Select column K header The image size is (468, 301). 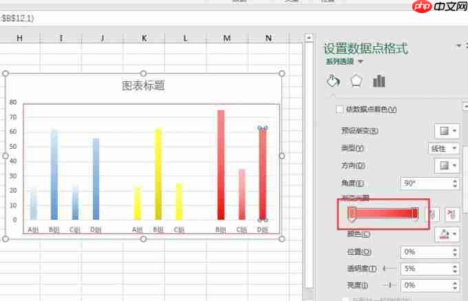coord(144,38)
